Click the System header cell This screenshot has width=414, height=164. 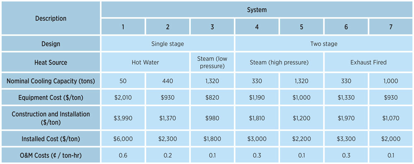[x=257, y=10]
